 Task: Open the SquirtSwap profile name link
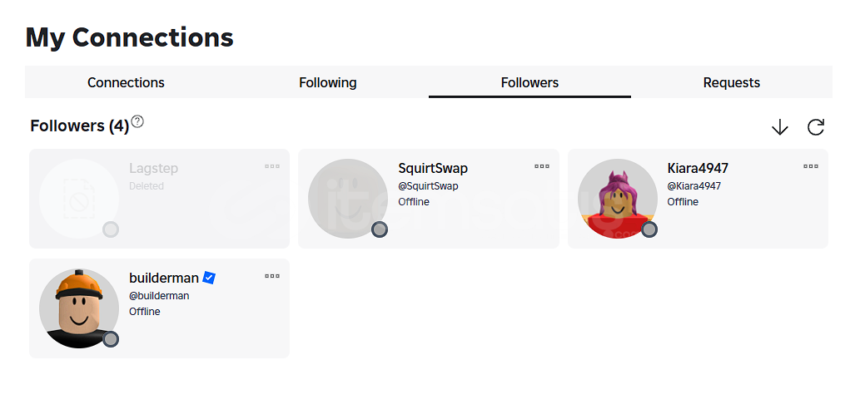coord(433,168)
